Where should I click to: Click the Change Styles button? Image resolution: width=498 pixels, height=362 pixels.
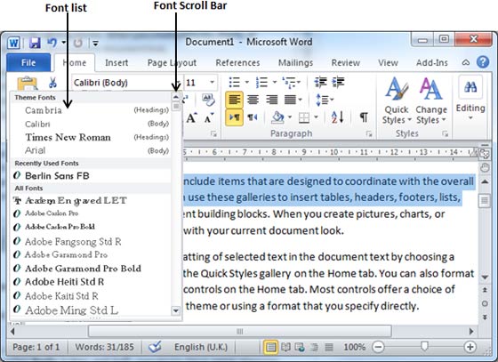click(431, 101)
